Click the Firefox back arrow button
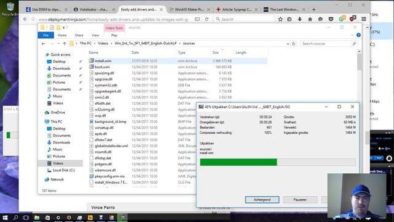The image size is (394, 222). click(25, 19)
